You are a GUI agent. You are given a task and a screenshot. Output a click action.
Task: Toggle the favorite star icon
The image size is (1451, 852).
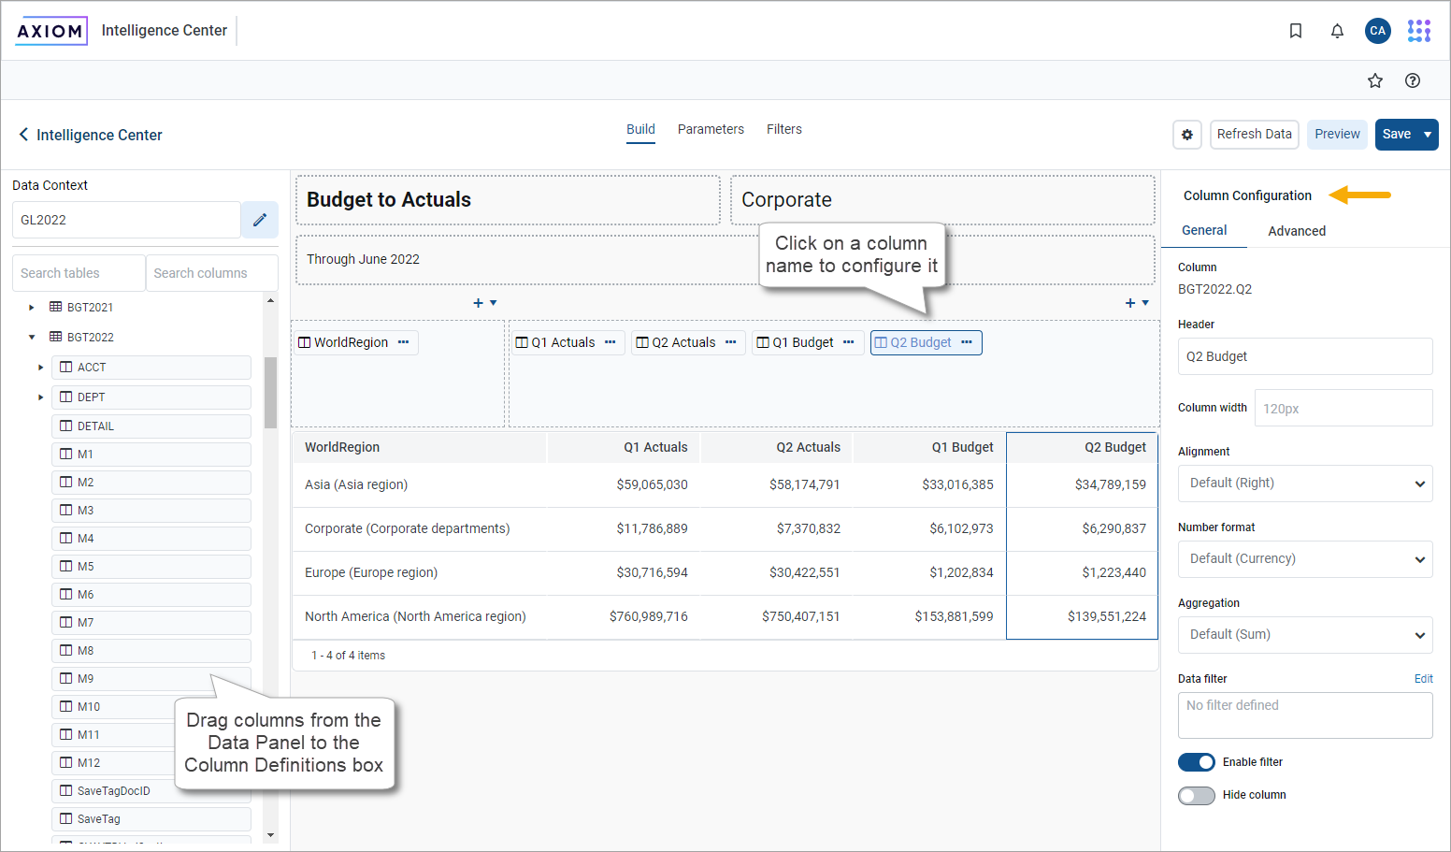coord(1375,80)
